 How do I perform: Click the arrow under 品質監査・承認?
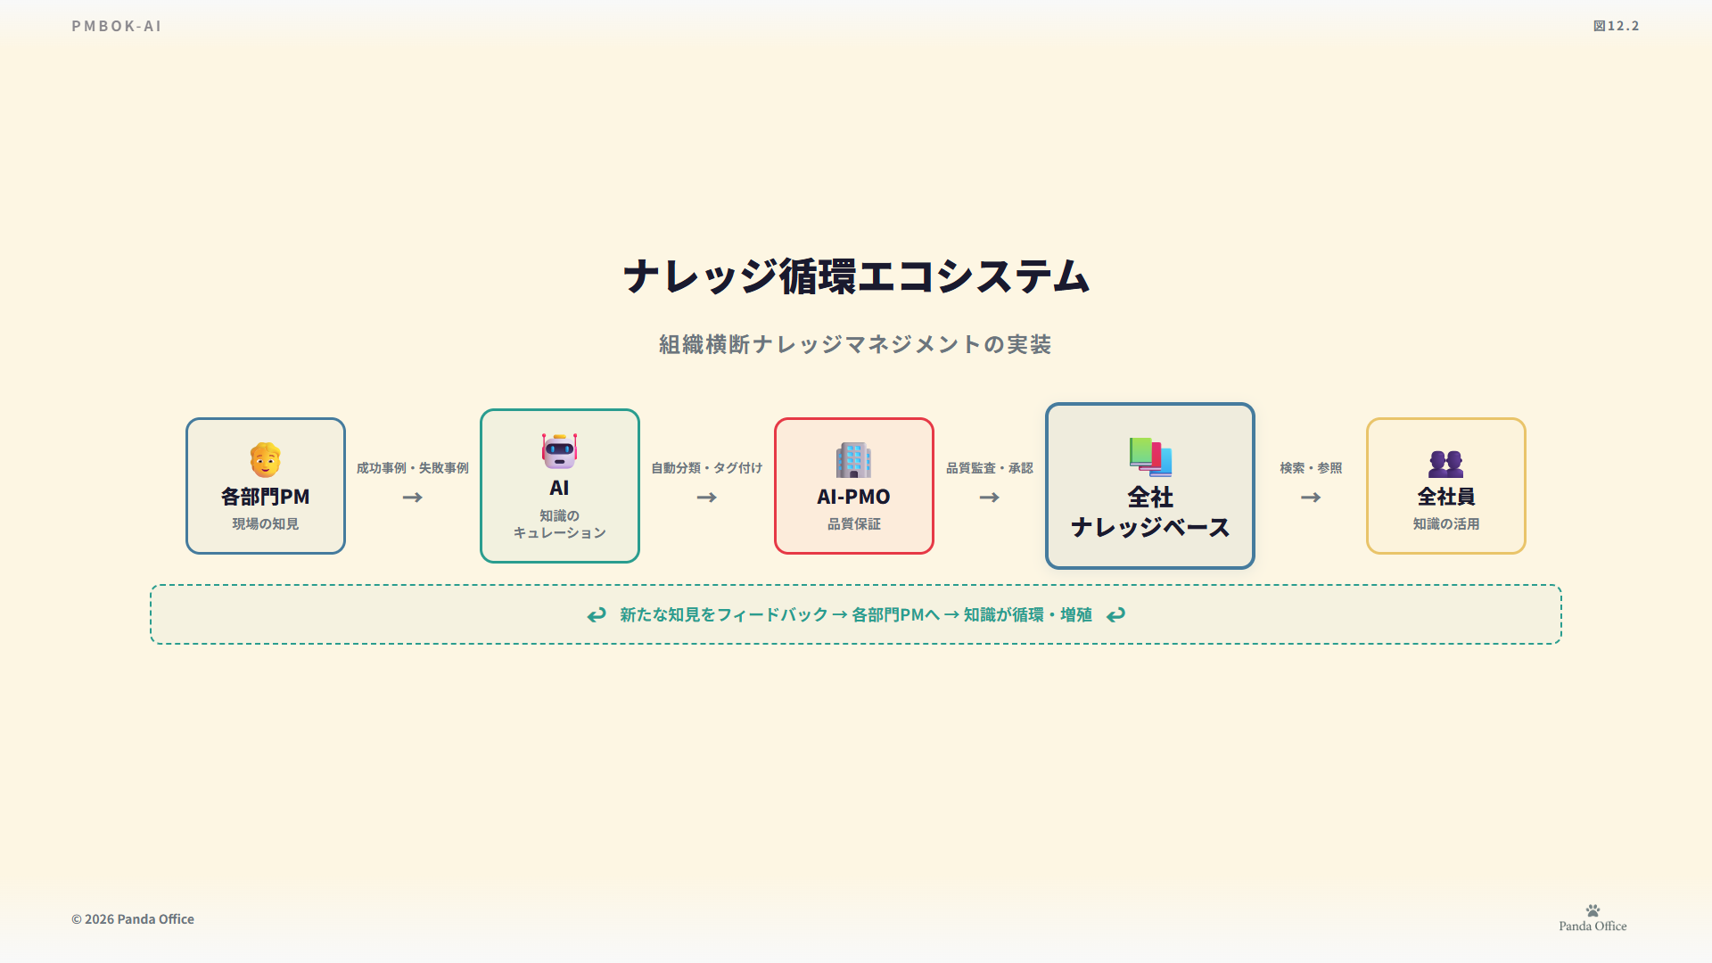[989, 498]
